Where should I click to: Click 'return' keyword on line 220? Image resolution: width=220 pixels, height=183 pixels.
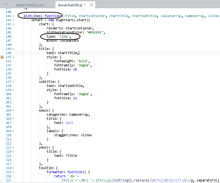tap(60, 176)
